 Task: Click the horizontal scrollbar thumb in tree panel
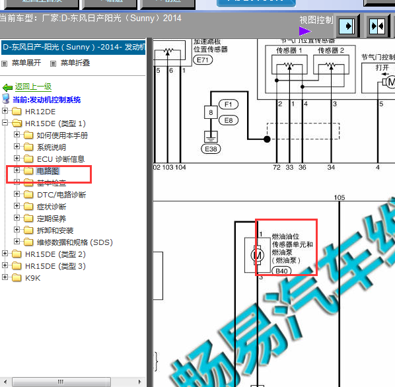(61, 382)
